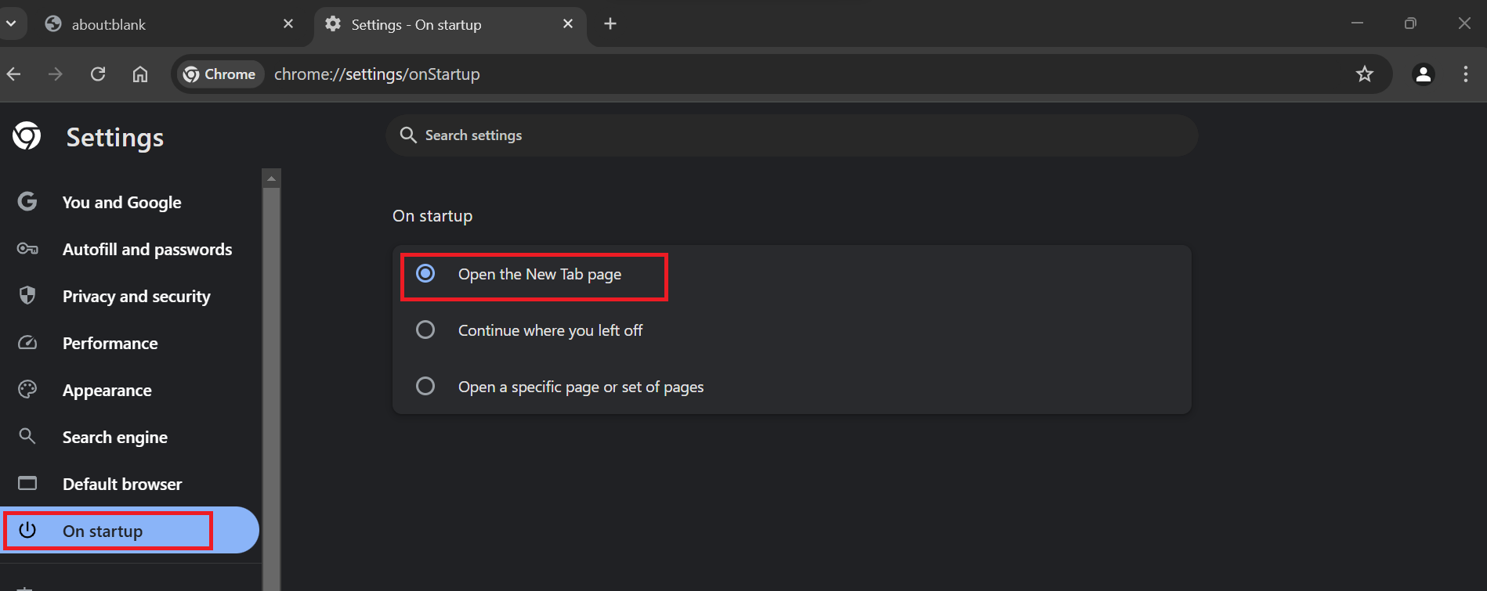Open Chrome's three-dot menu
The image size is (1487, 591).
click(x=1466, y=74)
